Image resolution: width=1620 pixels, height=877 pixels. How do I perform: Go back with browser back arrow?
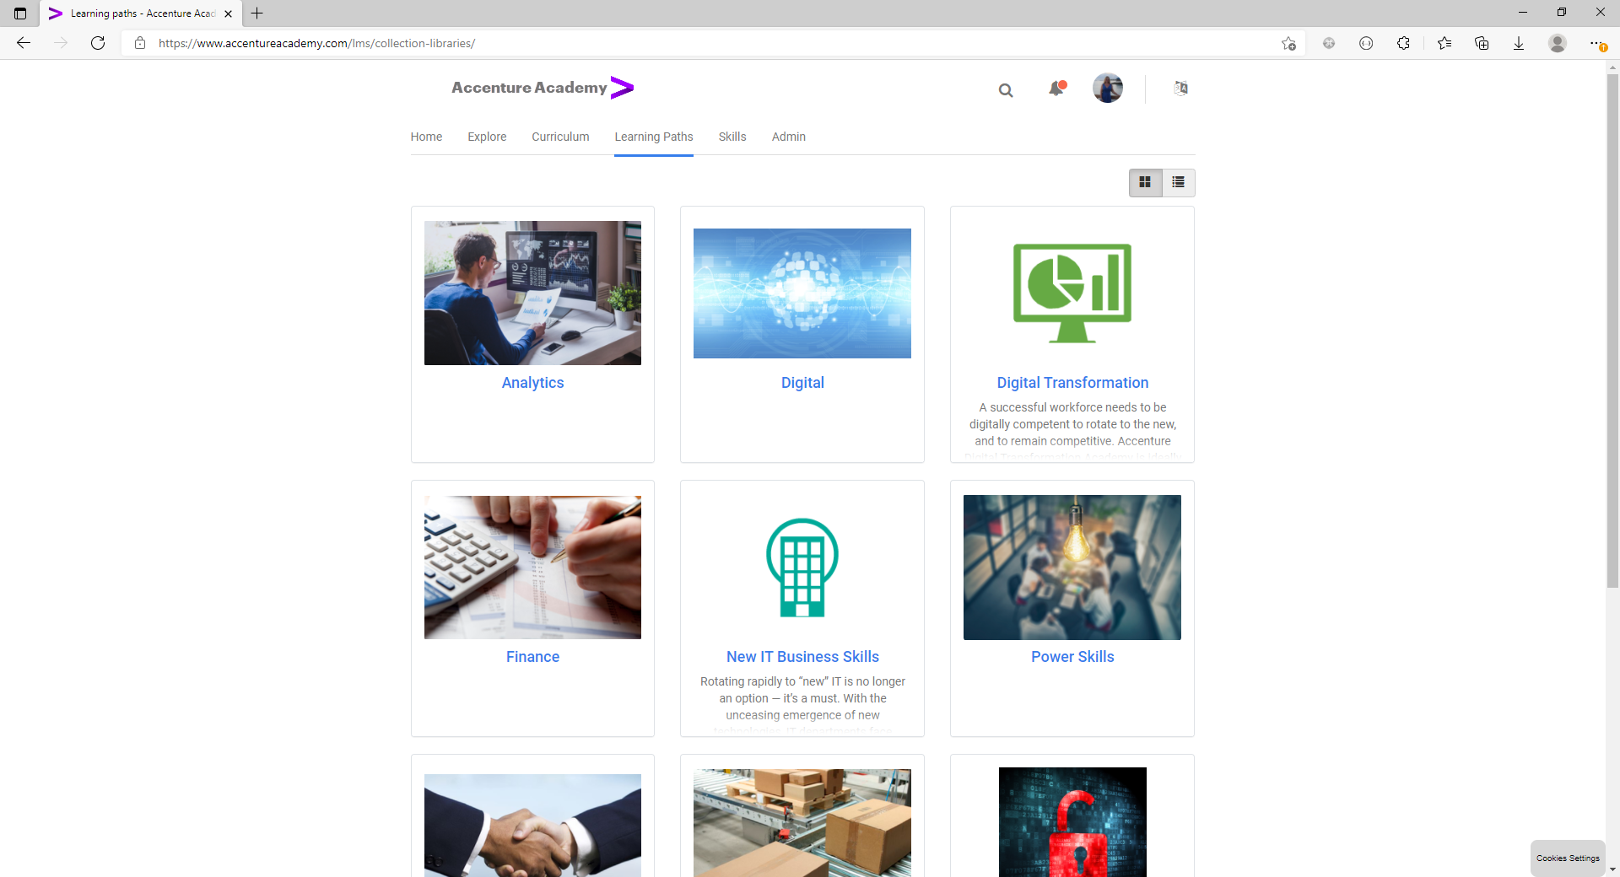tap(24, 43)
